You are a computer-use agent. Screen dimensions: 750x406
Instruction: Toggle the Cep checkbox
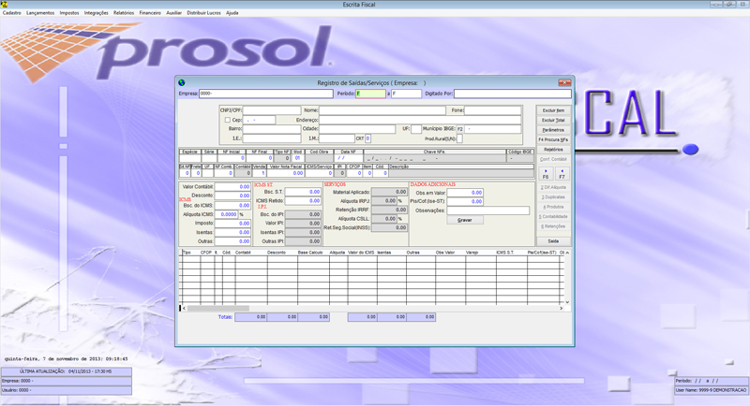click(228, 120)
